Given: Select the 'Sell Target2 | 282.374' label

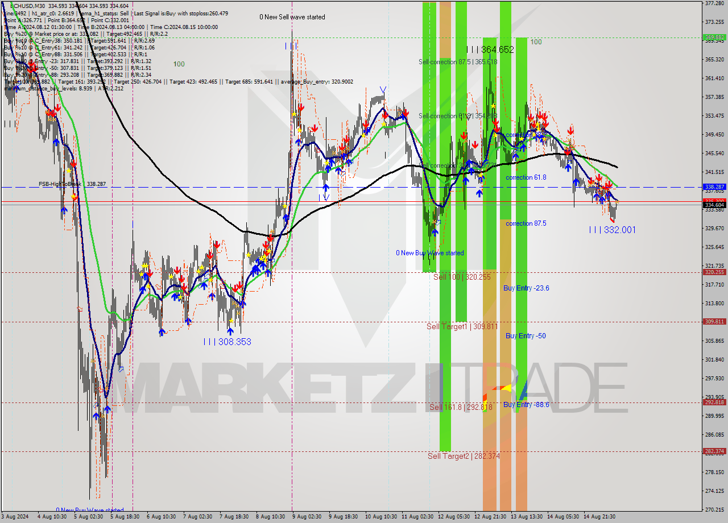Looking at the screenshot, I should (x=464, y=456).
